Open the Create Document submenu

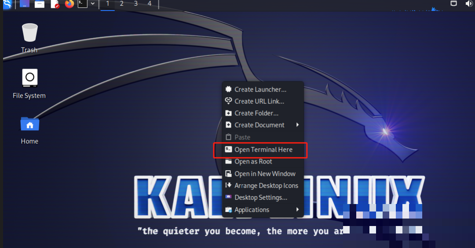point(263,125)
